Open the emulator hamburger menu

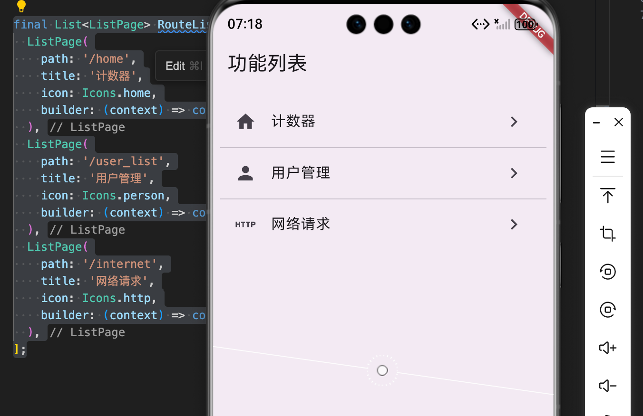tap(608, 157)
